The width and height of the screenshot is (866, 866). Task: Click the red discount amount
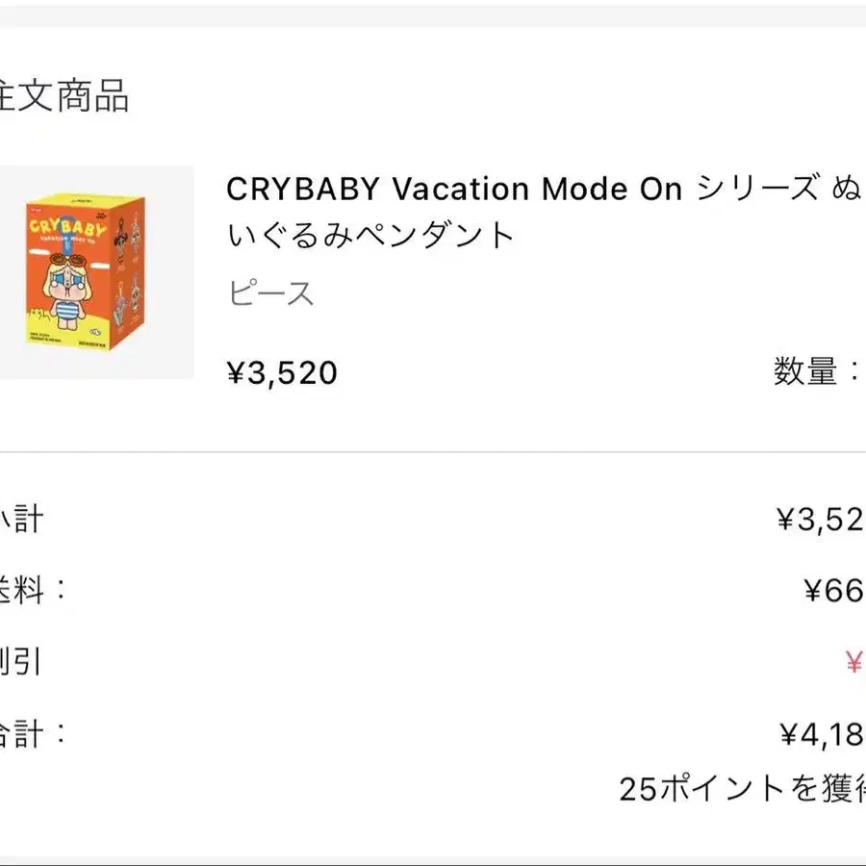[x=853, y=662]
